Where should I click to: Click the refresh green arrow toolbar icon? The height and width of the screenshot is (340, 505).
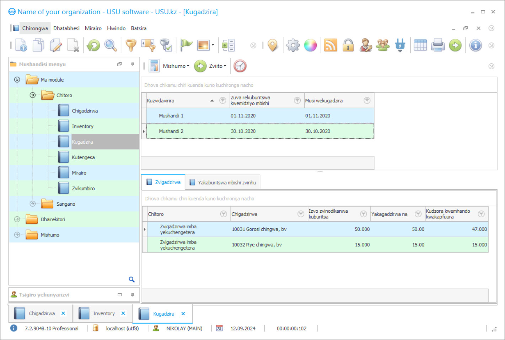tap(93, 45)
